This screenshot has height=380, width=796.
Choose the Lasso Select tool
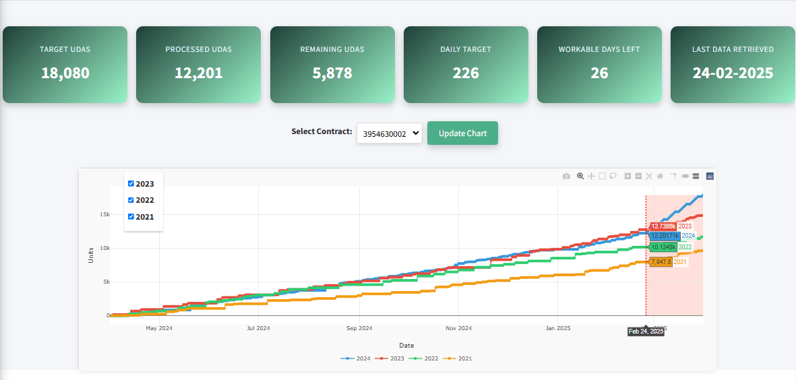click(613, 177)
